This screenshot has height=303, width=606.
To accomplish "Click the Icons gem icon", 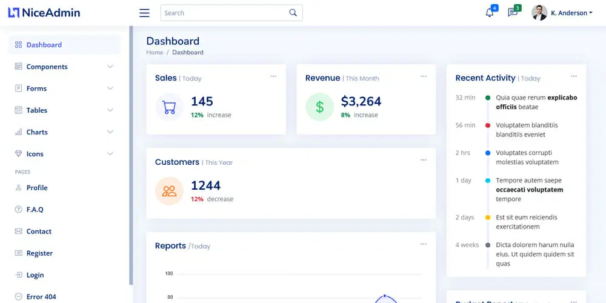I will point(18,154).
